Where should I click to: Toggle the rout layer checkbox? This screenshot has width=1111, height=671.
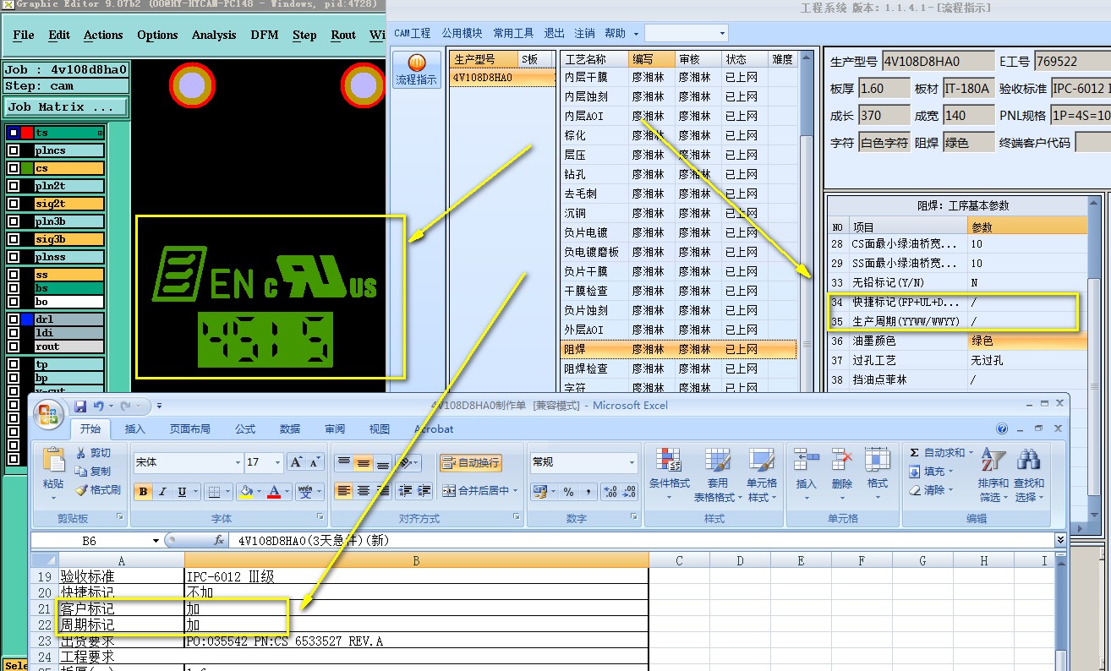(14, 346)
